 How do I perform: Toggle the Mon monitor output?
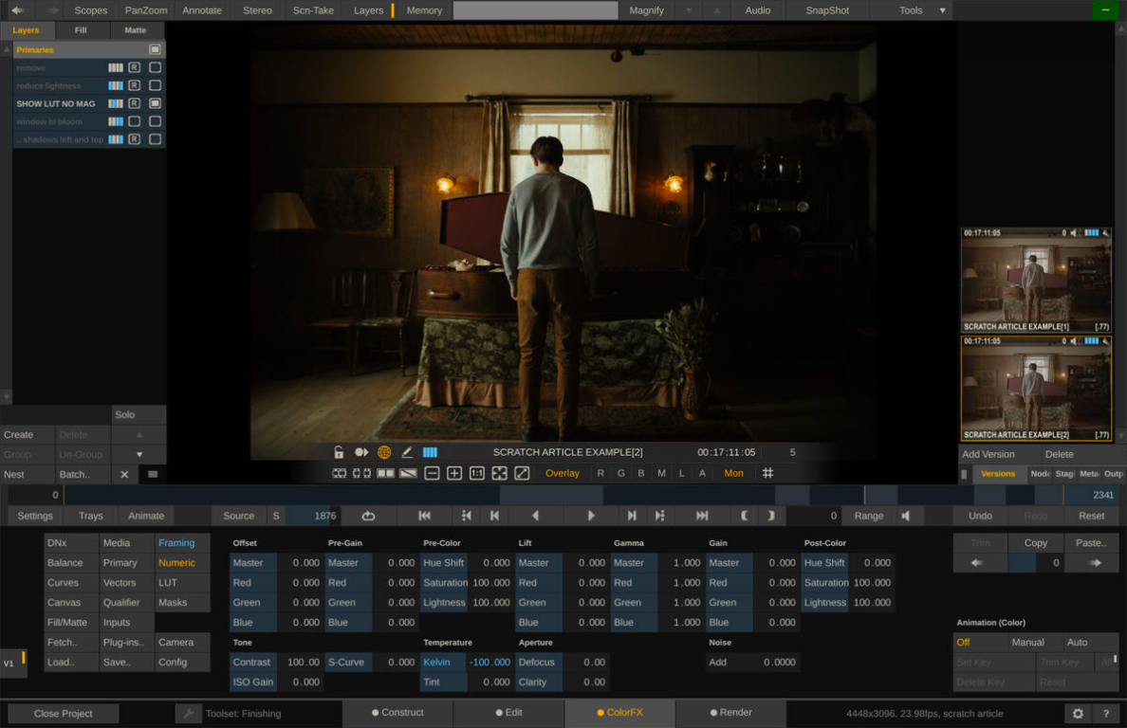click(733, 473)
